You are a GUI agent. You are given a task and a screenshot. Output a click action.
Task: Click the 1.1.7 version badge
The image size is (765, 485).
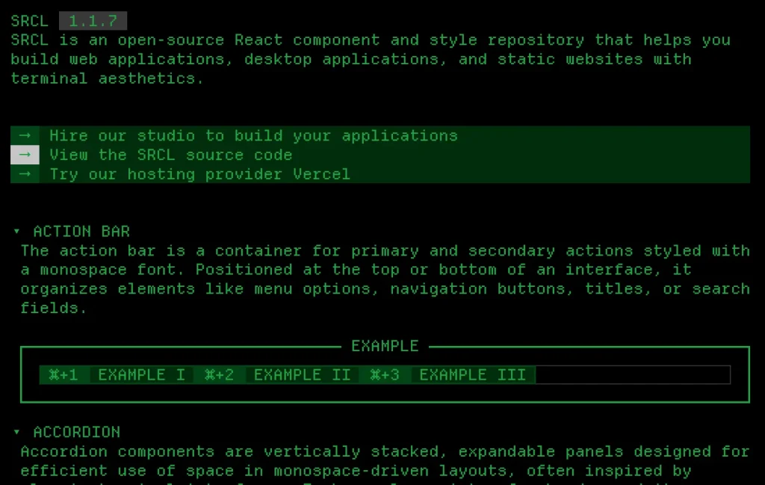tap(93, 21)
